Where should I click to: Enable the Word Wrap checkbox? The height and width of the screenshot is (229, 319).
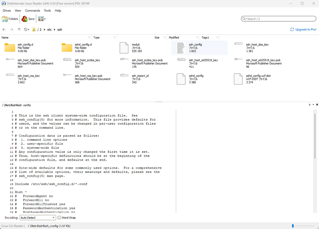tap(59, 218)
